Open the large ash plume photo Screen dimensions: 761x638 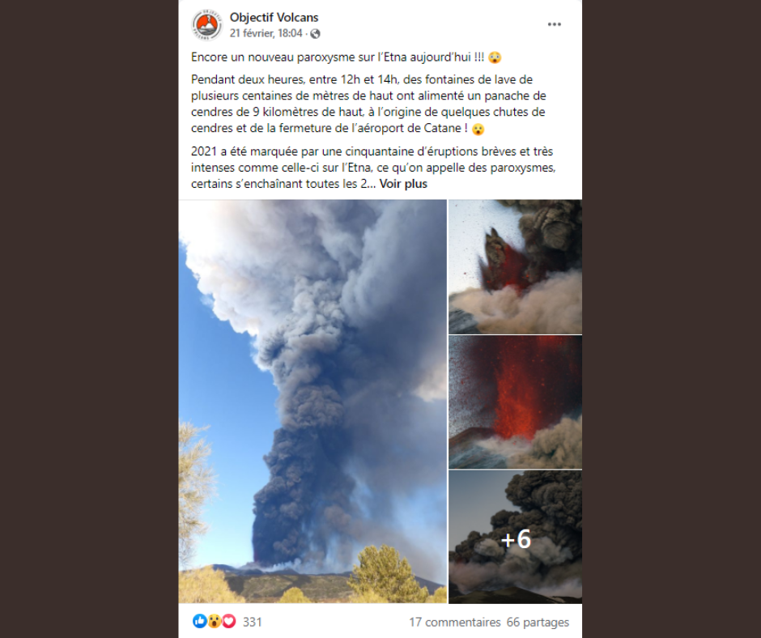coord(312,402)
